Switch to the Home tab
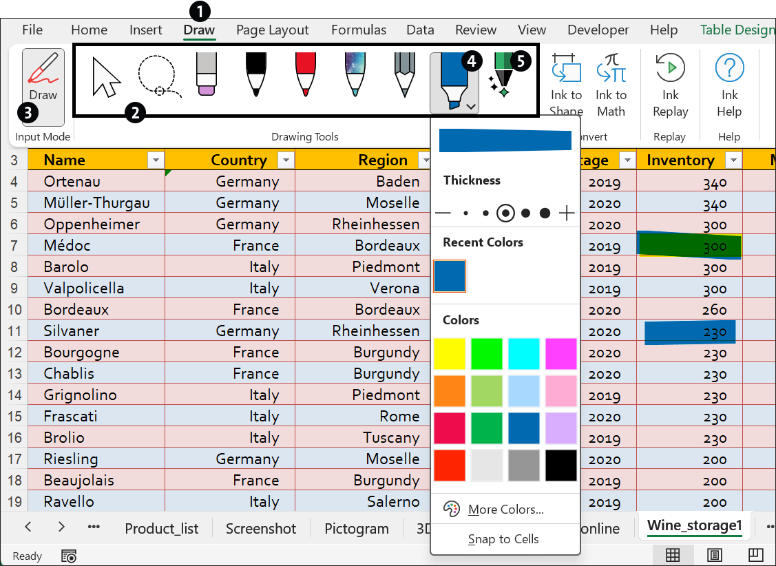 tap(89, 30)
